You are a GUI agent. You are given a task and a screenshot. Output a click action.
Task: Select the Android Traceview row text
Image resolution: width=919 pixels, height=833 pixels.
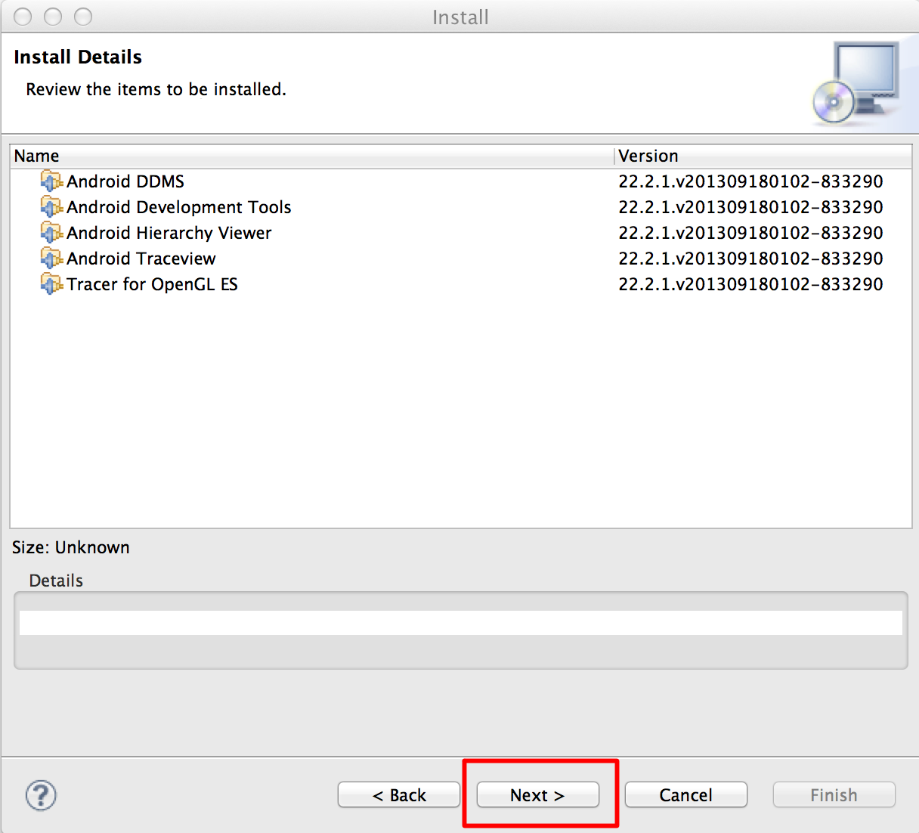click(141, 259)
